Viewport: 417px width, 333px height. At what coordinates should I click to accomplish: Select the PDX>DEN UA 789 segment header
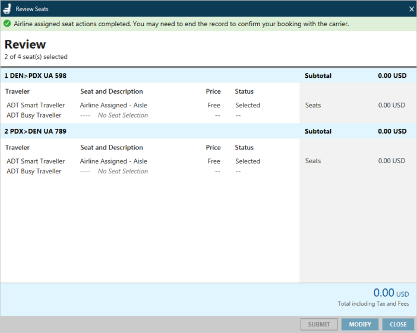pyautogui.click(x=36, y=131)
